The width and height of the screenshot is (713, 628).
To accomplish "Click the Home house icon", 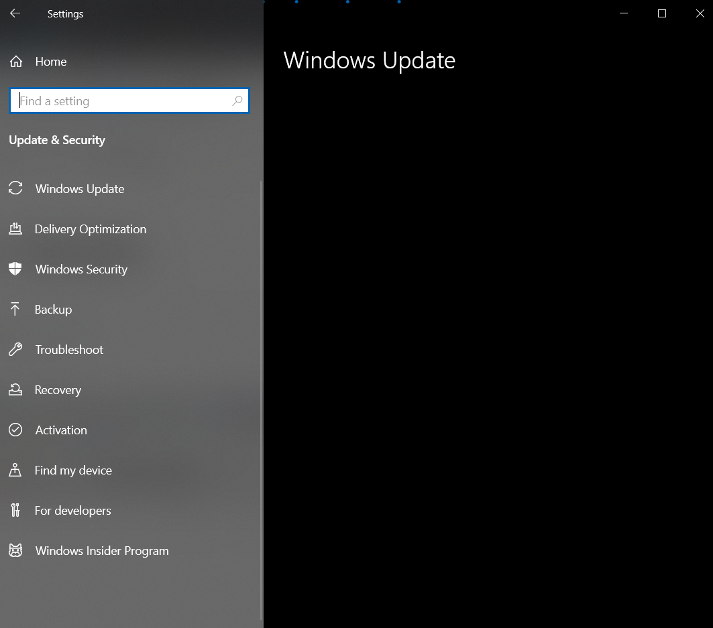I will pyautogui.click(x=16, y=62).
